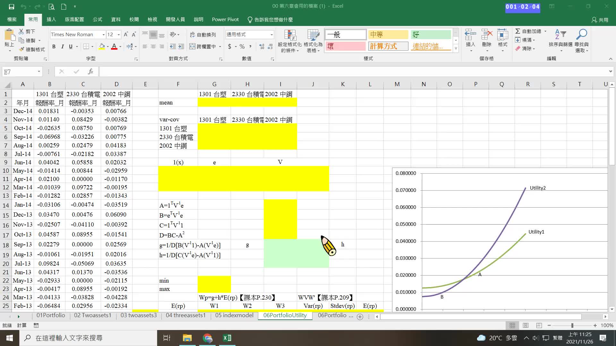Screen dimensions: 616x346
Task: Toggle align left horizontal alignment
Action: 145,46
